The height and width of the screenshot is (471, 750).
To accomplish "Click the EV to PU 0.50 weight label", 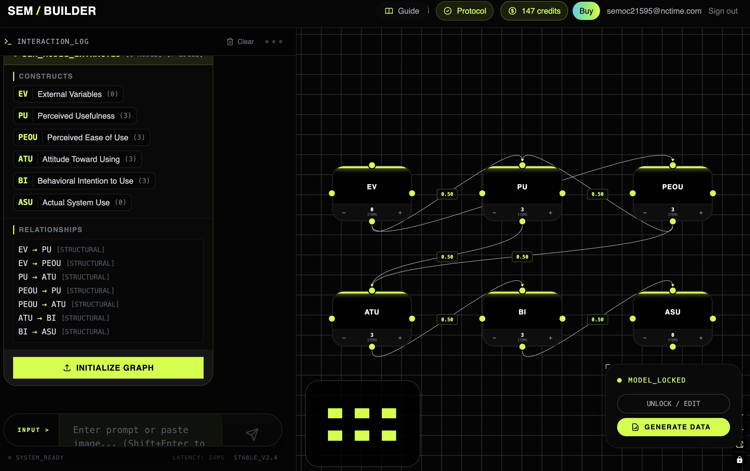I will (447, 194).
